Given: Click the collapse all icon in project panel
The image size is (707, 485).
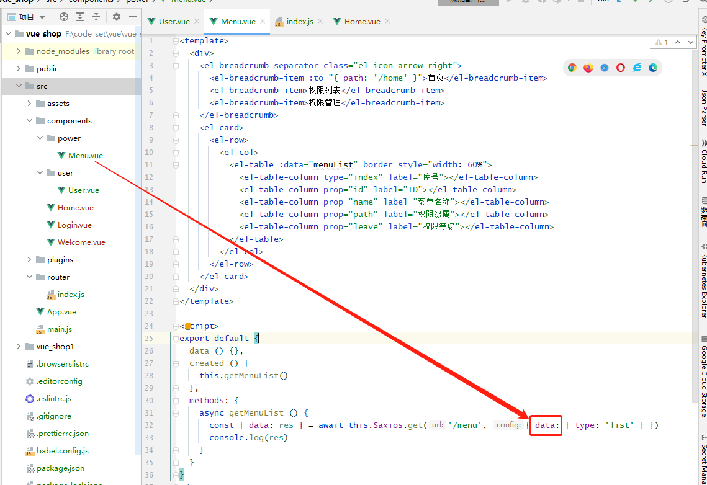Looking at the screenshot, I should pyautogui.click(x=96, y=17).
